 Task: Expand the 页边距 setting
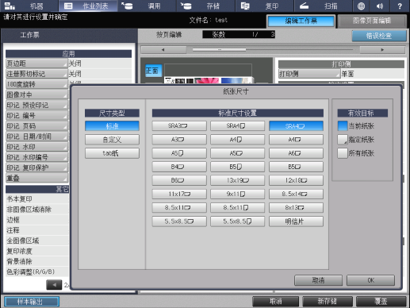coord(36,64)
